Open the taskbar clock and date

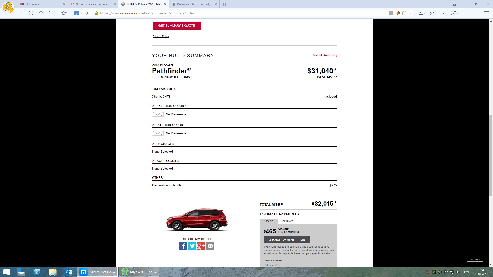tap(481, 272)
